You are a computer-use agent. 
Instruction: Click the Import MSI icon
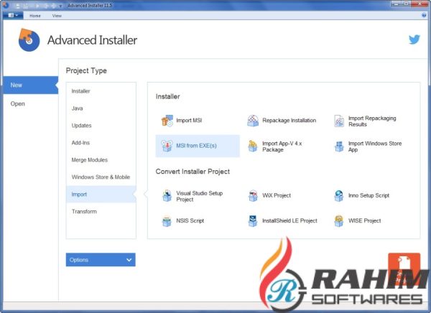(167, 121)
